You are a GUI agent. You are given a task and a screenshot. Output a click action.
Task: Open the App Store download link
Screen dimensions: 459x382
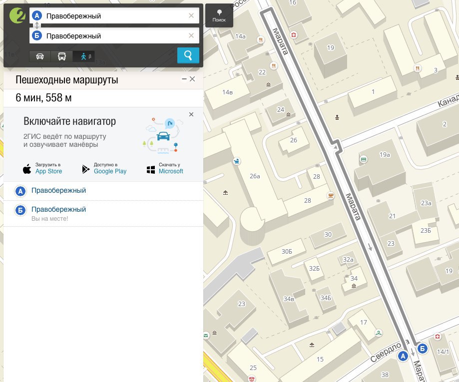42,169
